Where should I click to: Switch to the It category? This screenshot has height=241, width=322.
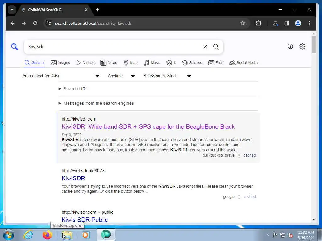[171, 63]
